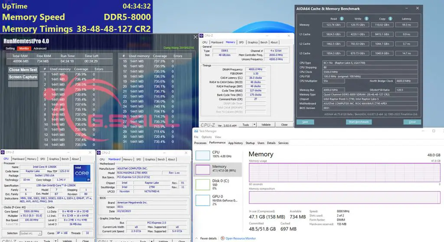Click CAS# Latency field 38.0 clocks in CPU-Z
The image size is (444, 242).
point(255,78)
